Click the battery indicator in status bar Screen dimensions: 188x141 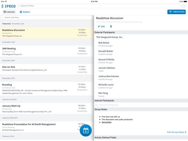point(185,1)
